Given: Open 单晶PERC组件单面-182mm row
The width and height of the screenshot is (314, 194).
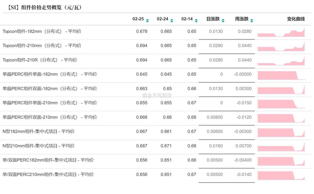Looking at the screenshot, I should (x=50, y=74).
